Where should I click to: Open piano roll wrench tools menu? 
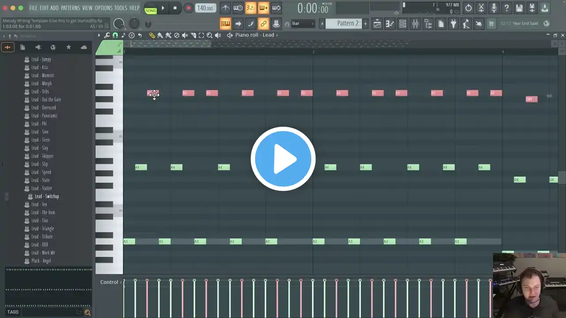(107, 35)
